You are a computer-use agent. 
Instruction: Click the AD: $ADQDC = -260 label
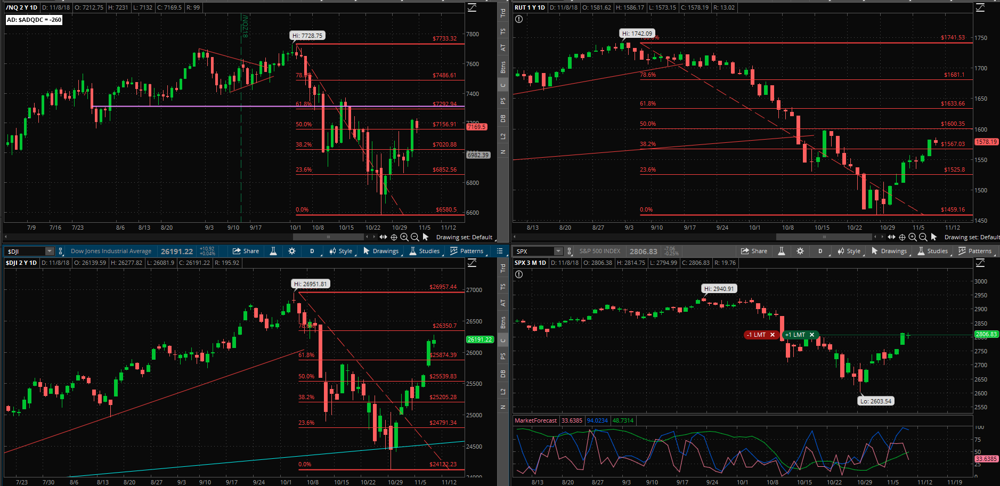[34, 20]
